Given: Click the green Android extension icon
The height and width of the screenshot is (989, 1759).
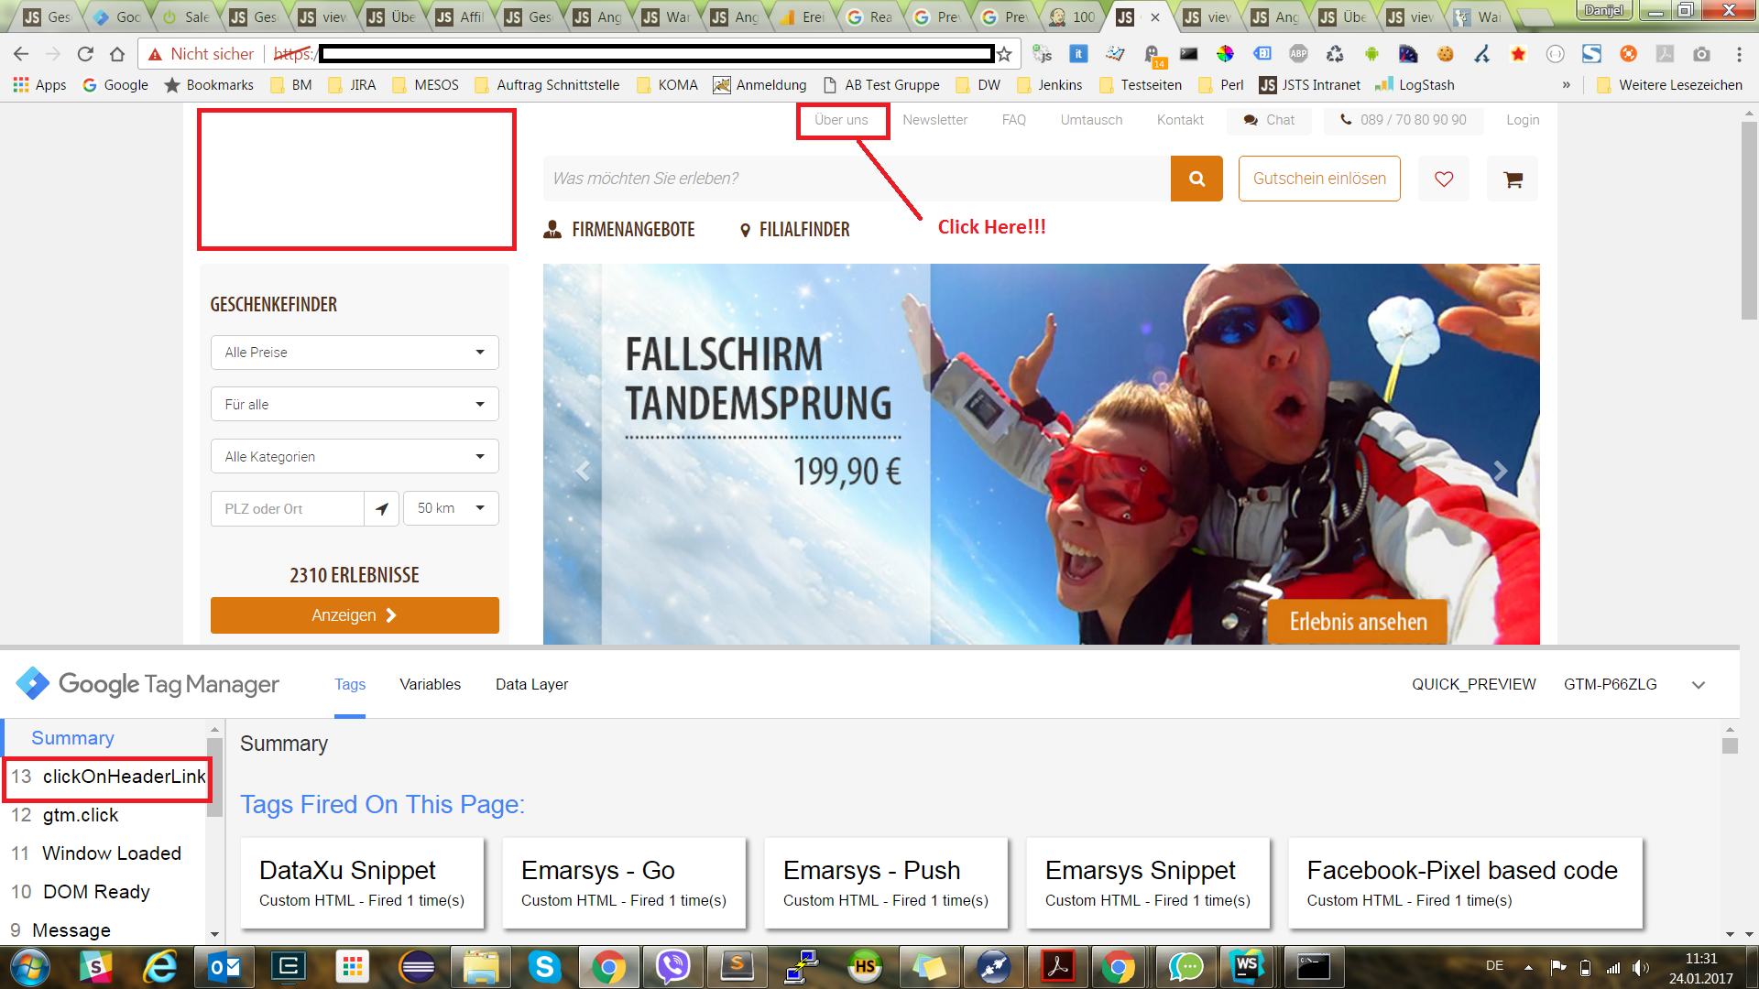Looking at the screenshot, I should pyautogui.click(x=1371, y=54).
